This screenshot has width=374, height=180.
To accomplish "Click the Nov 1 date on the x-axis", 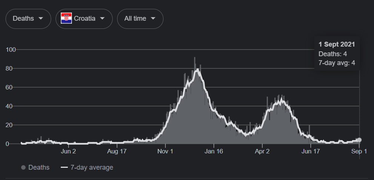I will 165,151.
